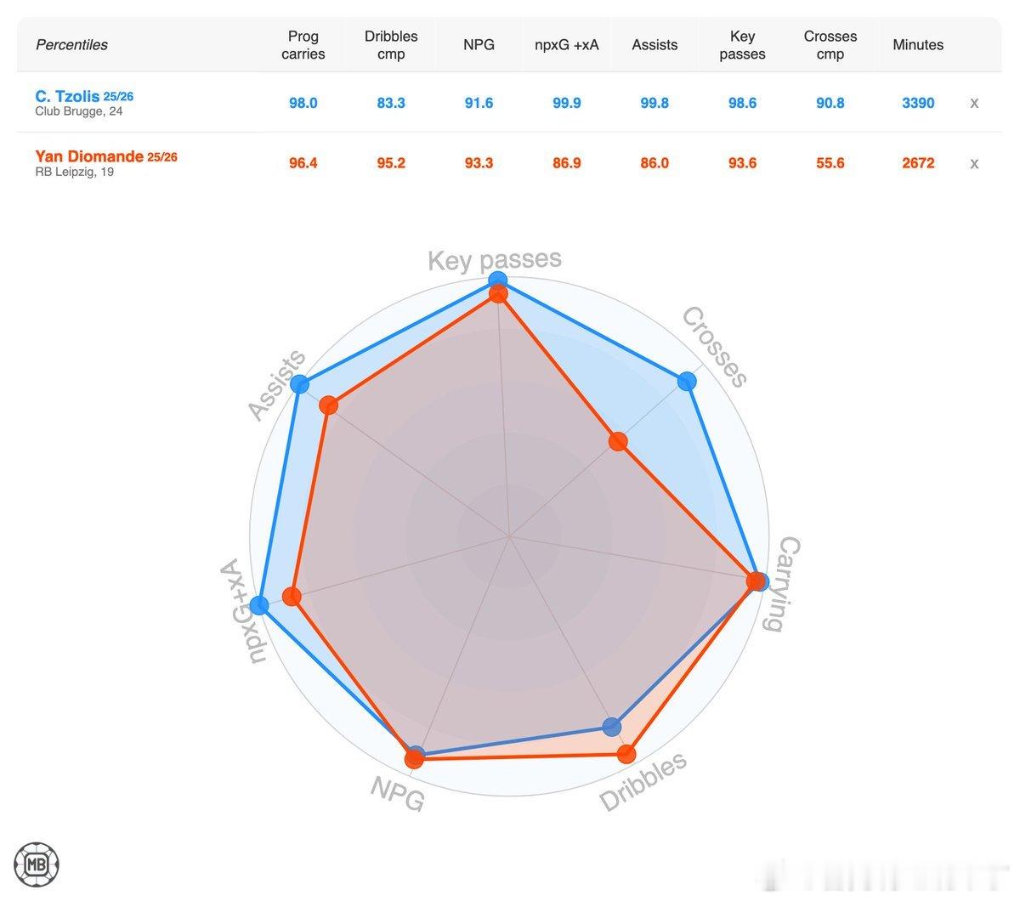Remove C. Tzolis row with x
This screenshot has width=1020, height=901.
[974, 103]
